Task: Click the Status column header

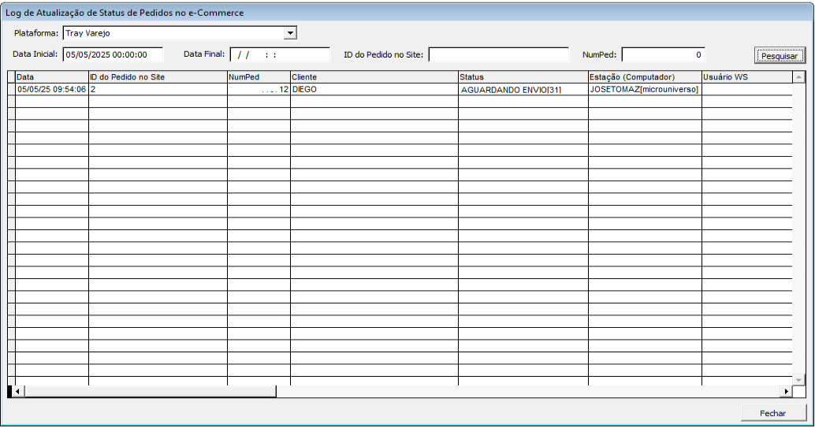Action: tap(523, 77)
